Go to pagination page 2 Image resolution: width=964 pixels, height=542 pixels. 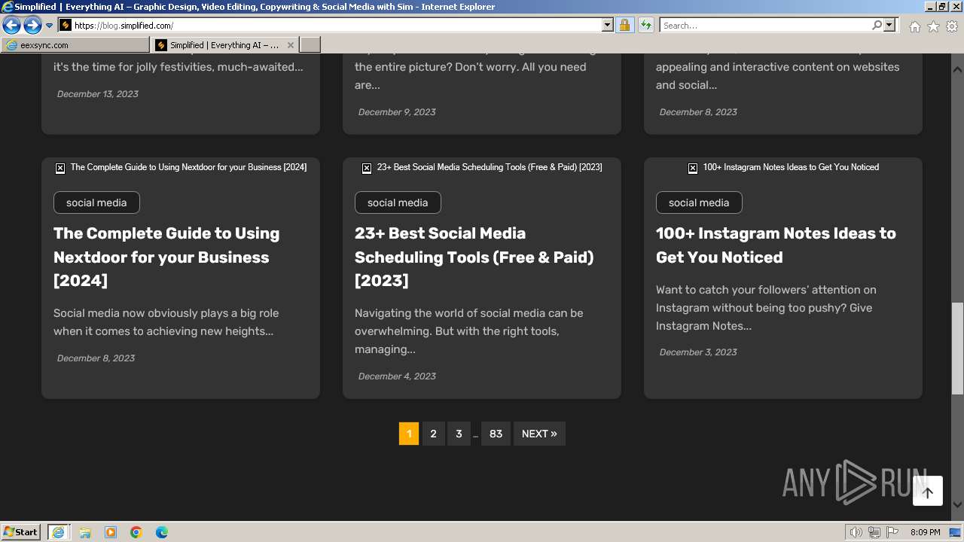pos(433,434)
